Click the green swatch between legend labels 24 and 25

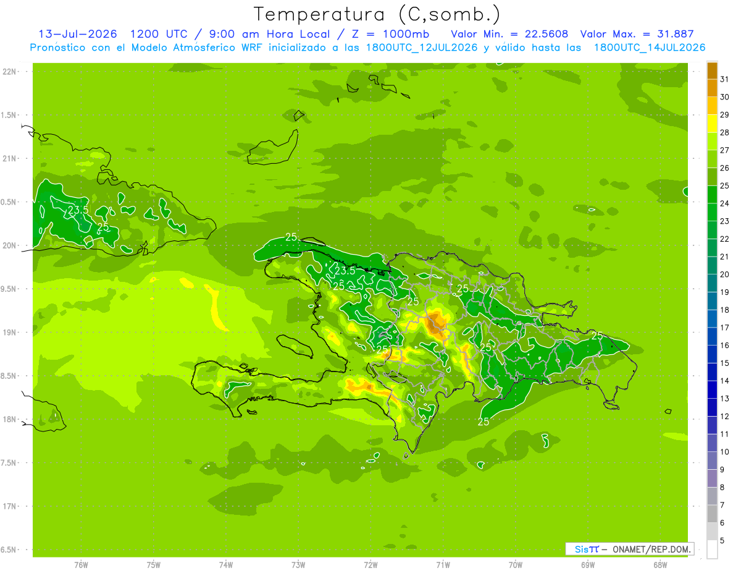[712, 195]
